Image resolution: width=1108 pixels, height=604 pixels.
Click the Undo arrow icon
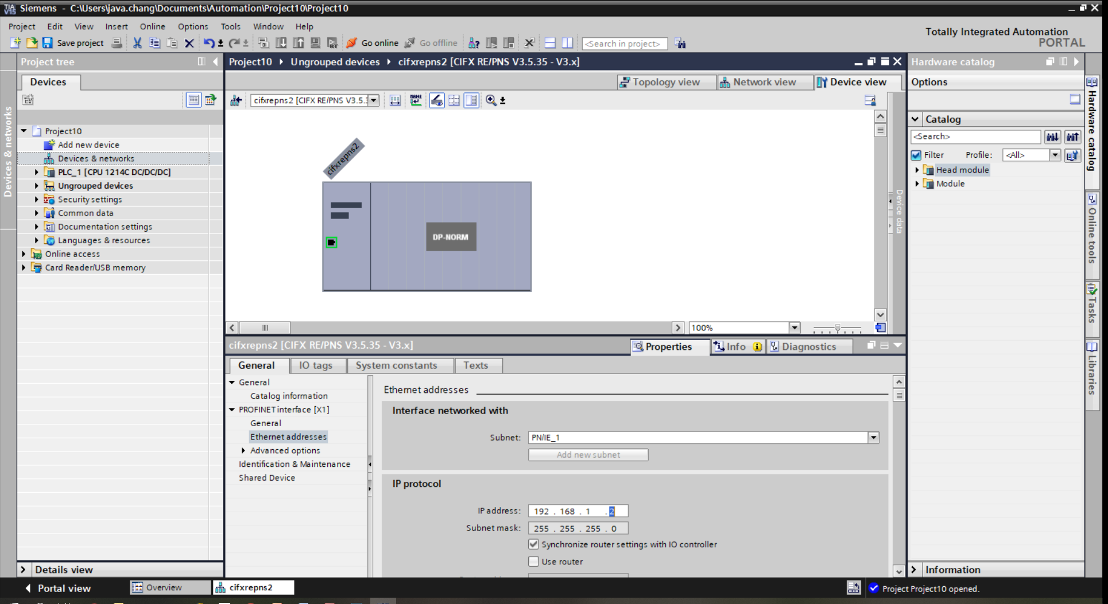[x=209, y=43]
